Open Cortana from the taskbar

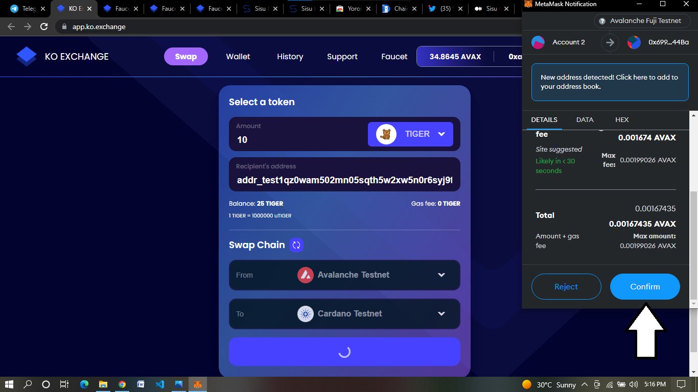[46, 384]
